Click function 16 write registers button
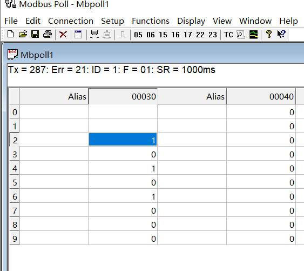The height and width of the screenshot is (271, 304). point(175,35)
